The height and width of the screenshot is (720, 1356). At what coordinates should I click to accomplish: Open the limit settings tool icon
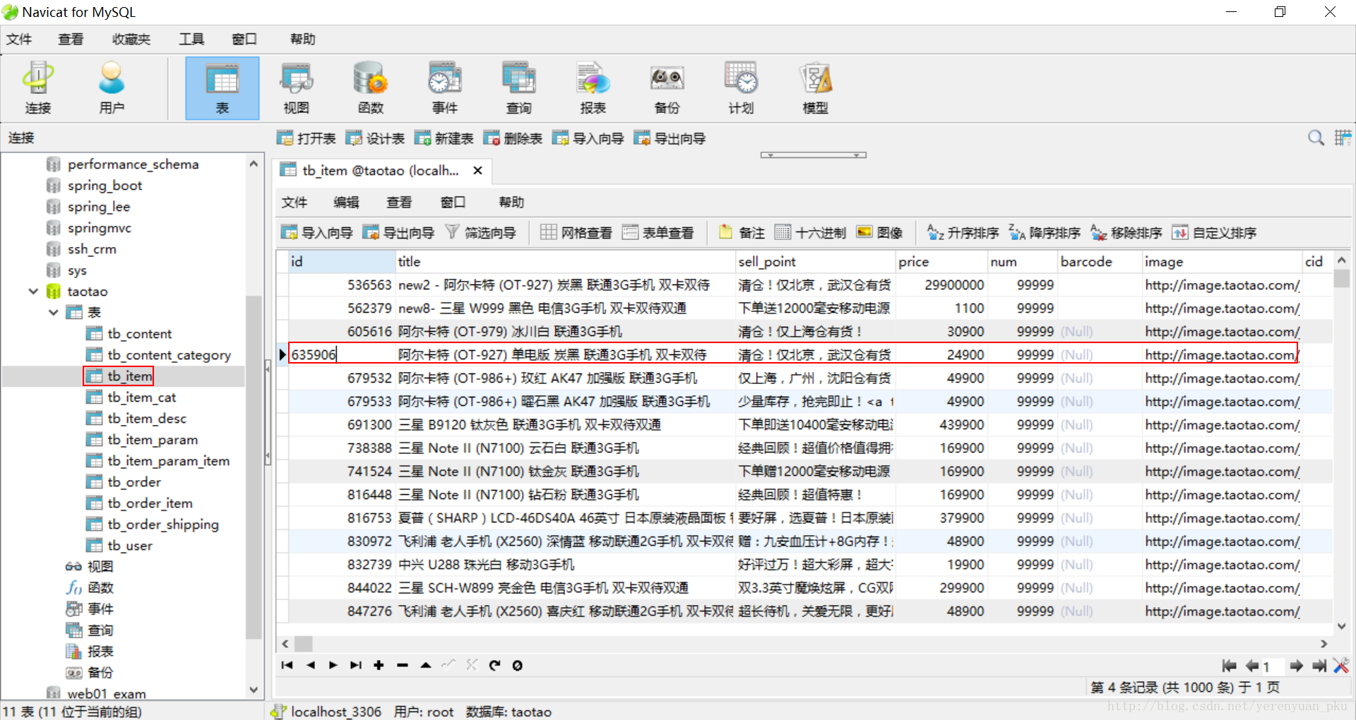tap(1341, 666)
